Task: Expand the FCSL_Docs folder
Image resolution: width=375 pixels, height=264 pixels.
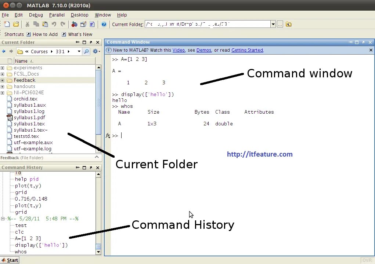Action: click(3, 74)
